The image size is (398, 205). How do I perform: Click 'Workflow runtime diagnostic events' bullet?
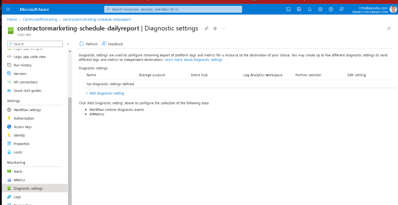[116, 110]
